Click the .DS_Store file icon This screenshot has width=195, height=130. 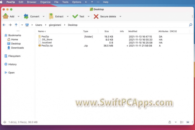pyautogui.click(x=40, y=40)
